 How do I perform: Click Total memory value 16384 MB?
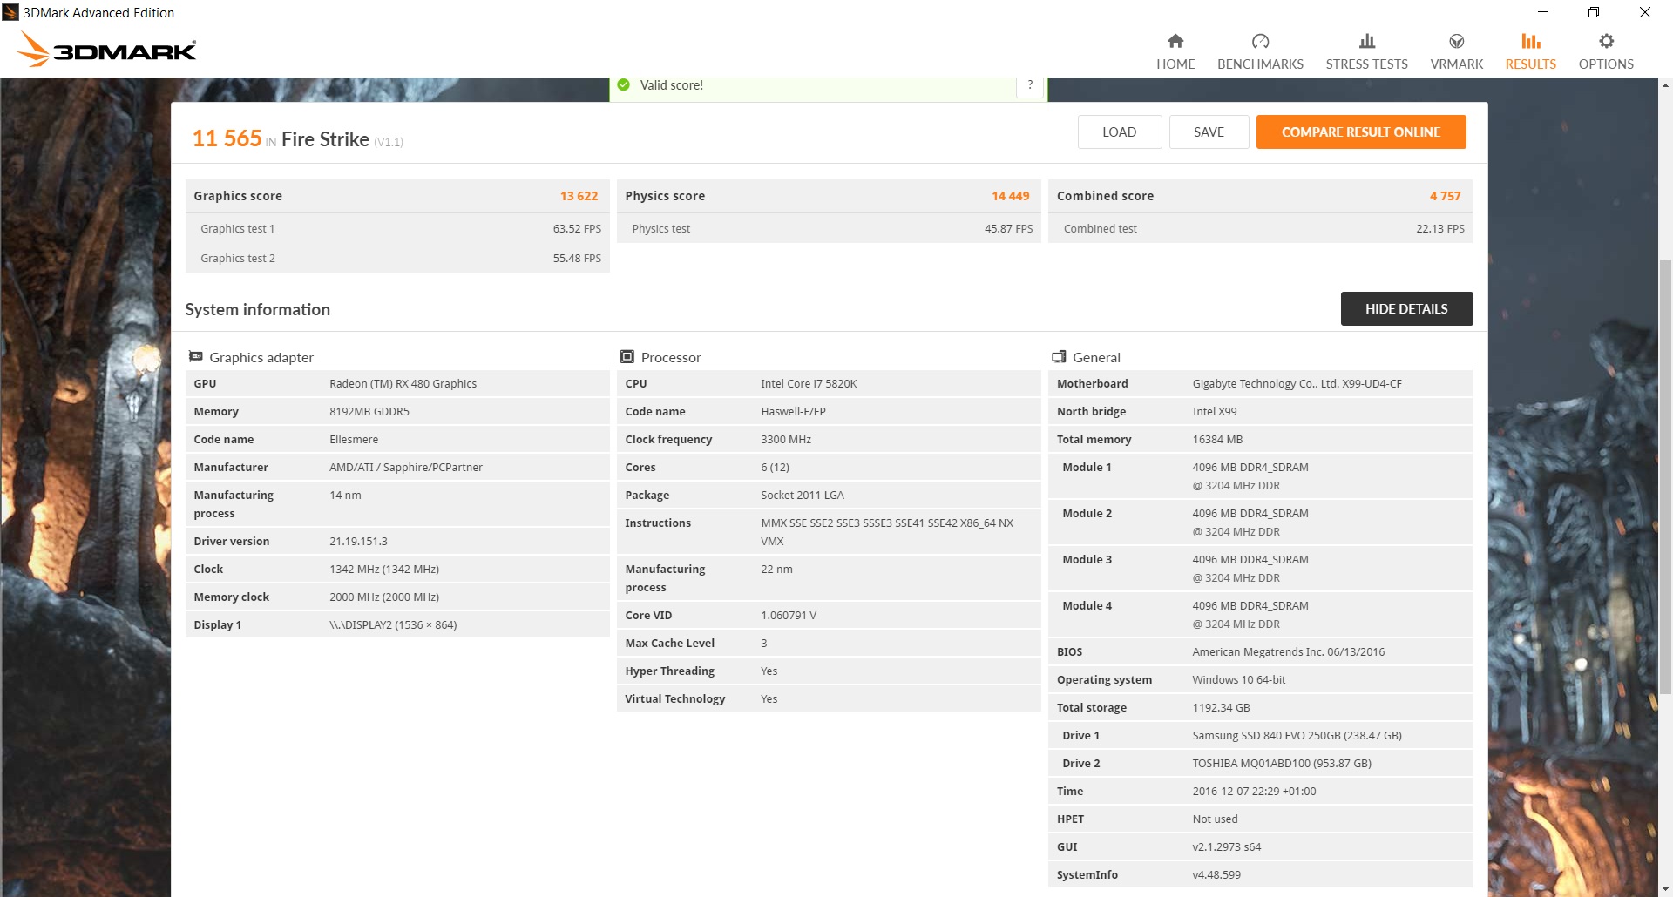[x=1217, y=440]
